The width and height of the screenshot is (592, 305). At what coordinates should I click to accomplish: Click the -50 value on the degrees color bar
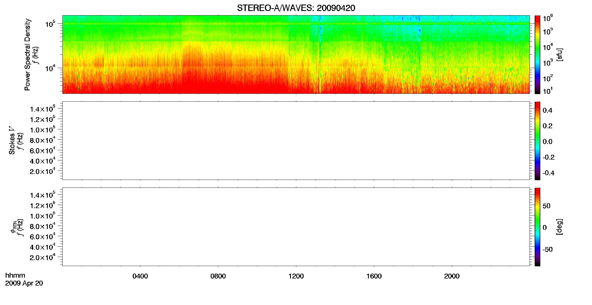(548, 250)
